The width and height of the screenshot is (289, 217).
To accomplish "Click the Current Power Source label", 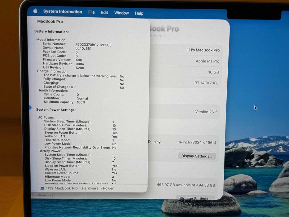I will pos(62,173).
